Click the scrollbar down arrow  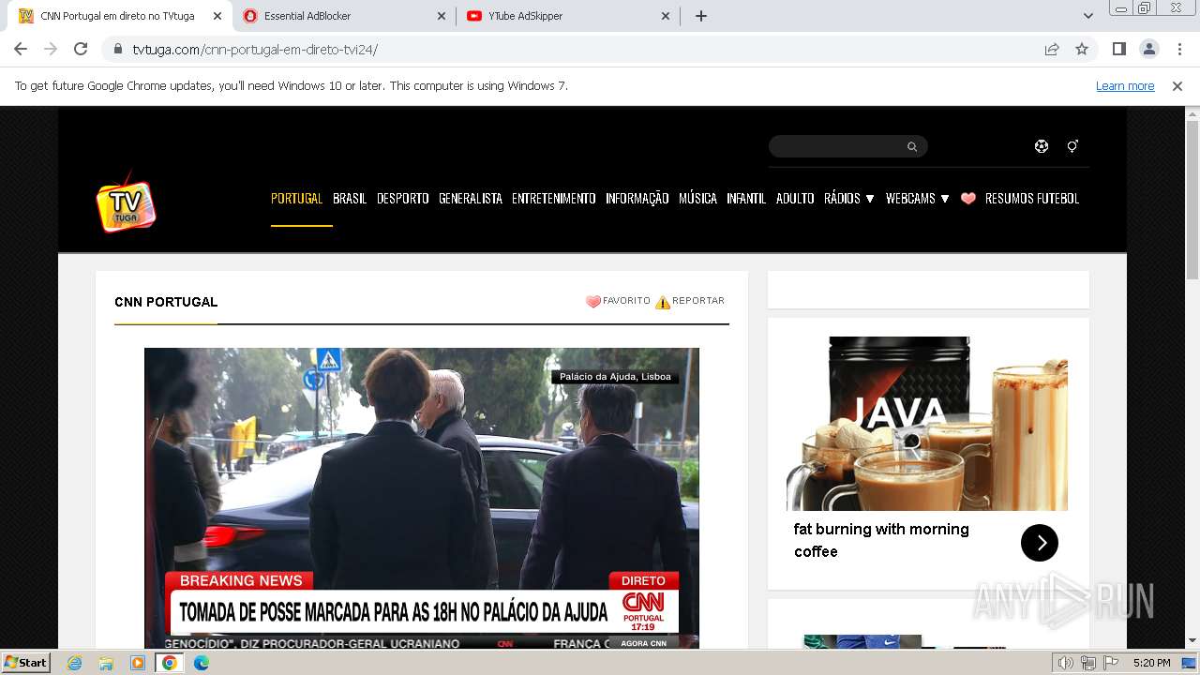point(1192,641)
